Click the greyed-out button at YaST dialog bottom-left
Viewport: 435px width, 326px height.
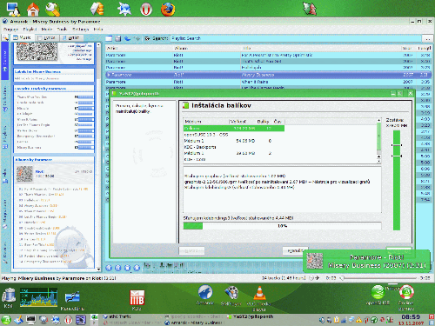(x=191, y=250)
